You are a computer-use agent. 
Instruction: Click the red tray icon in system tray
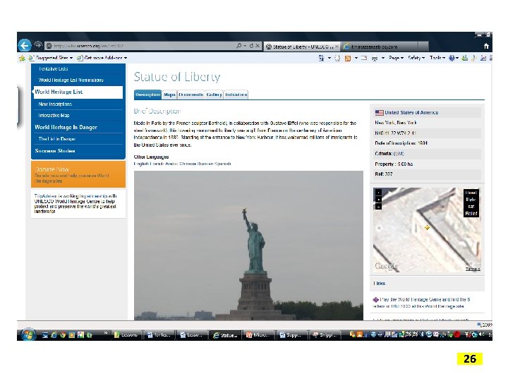(456, 334)
